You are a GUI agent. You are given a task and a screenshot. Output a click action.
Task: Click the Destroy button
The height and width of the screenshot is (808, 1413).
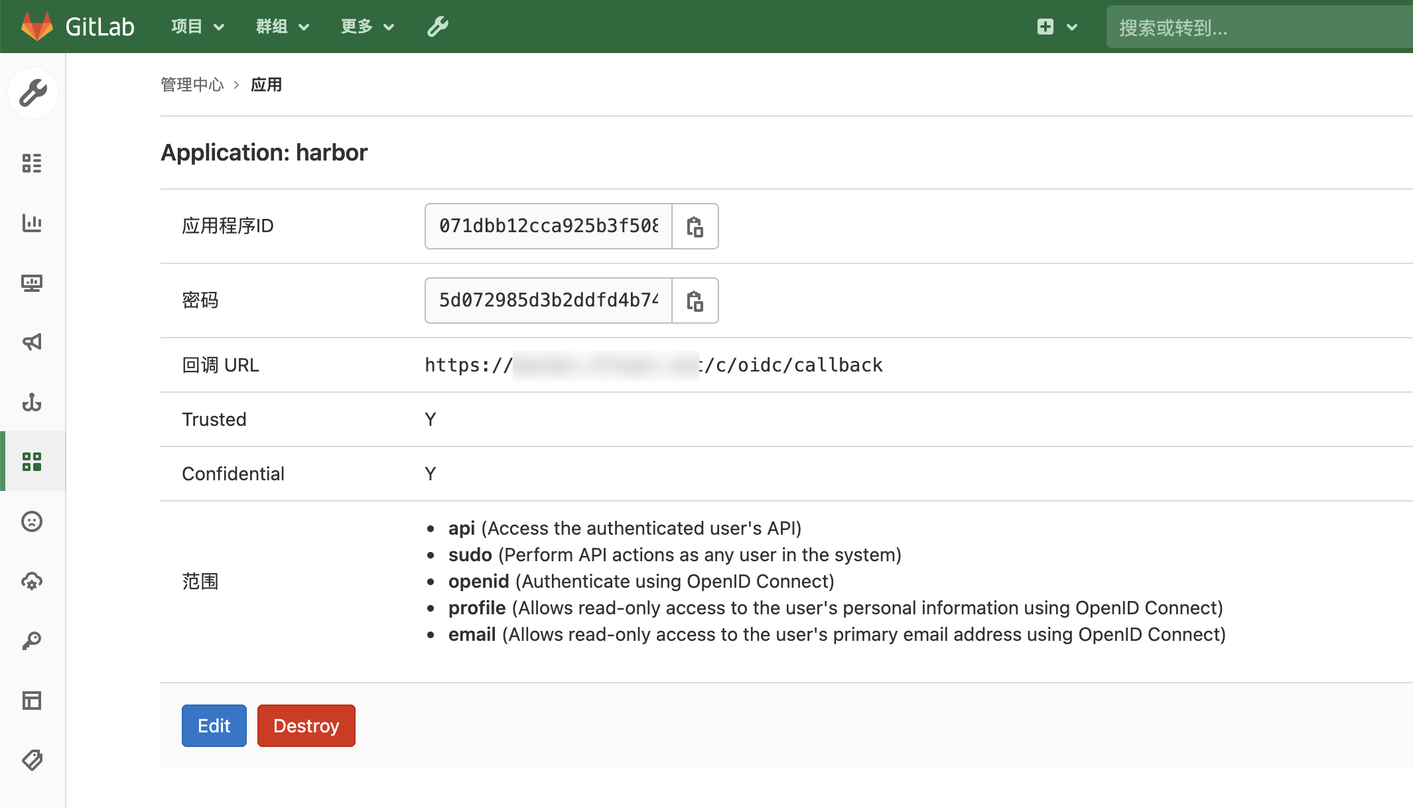click(306, 726)
